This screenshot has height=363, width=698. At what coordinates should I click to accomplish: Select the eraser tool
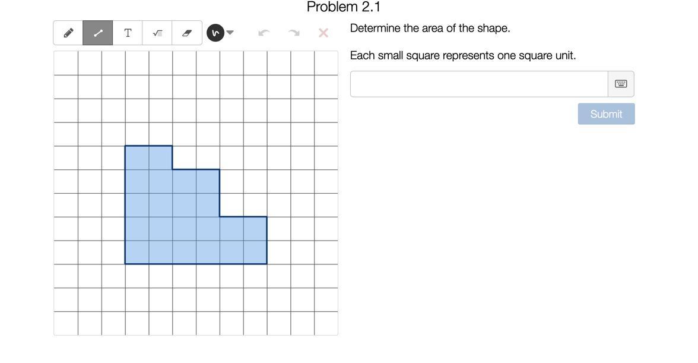(187, 33)
